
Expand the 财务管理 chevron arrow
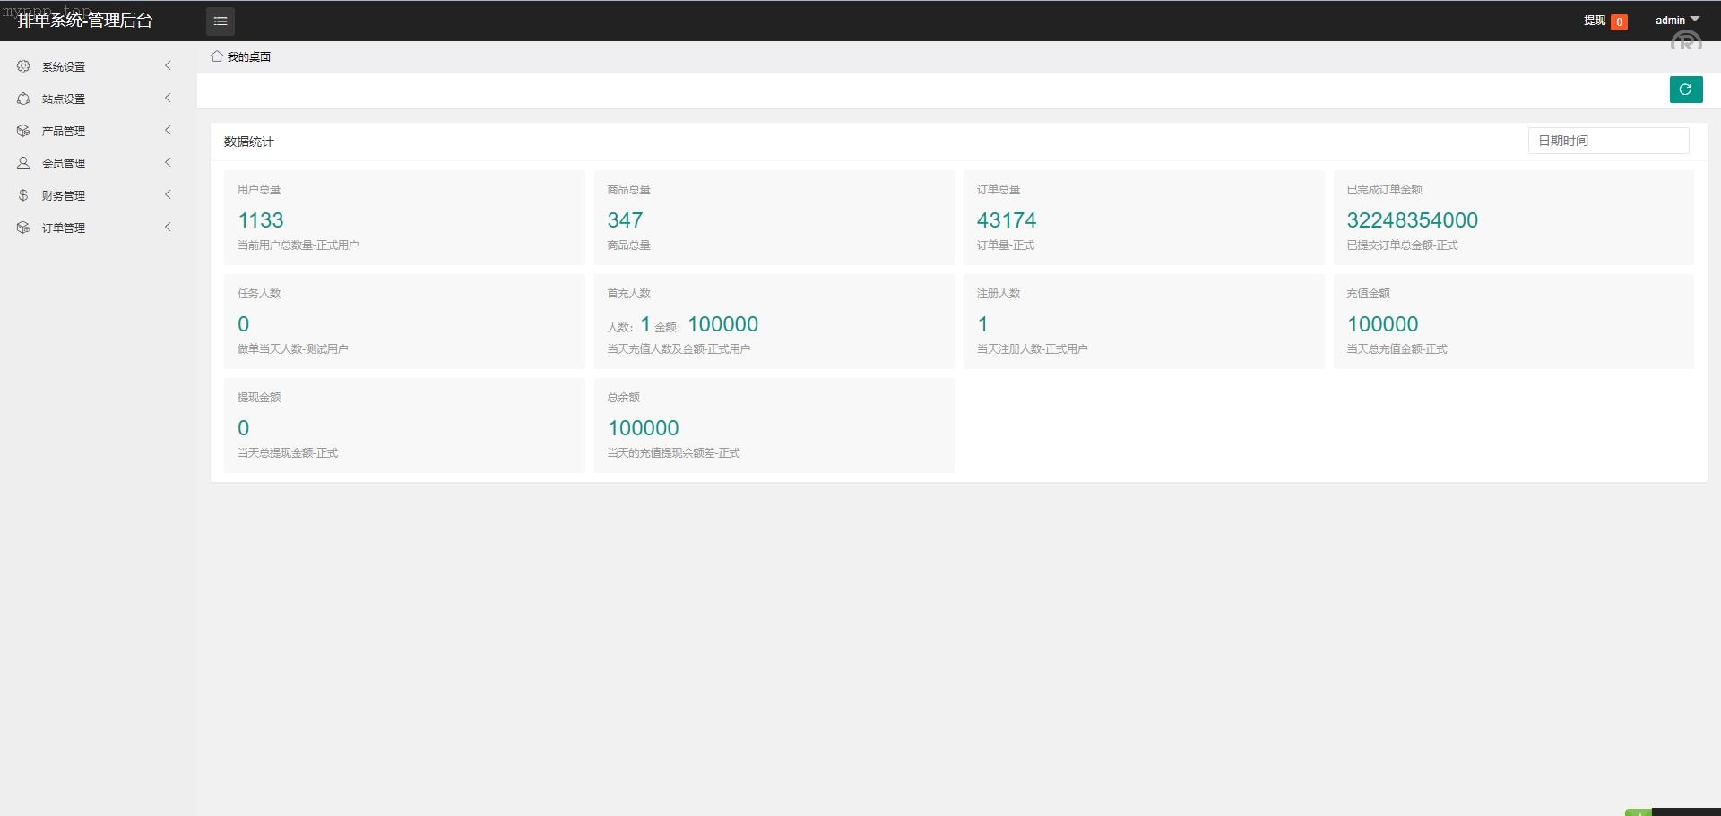click(x=168, y=194)
